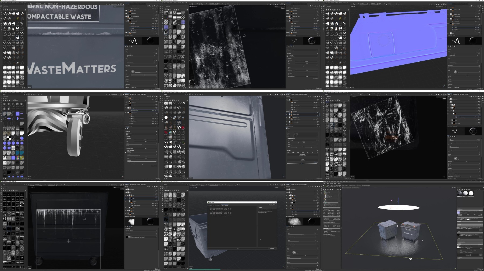Click the camera icon in the two-bins viewport
Screen dimensions: 484x271
[411, 259]
